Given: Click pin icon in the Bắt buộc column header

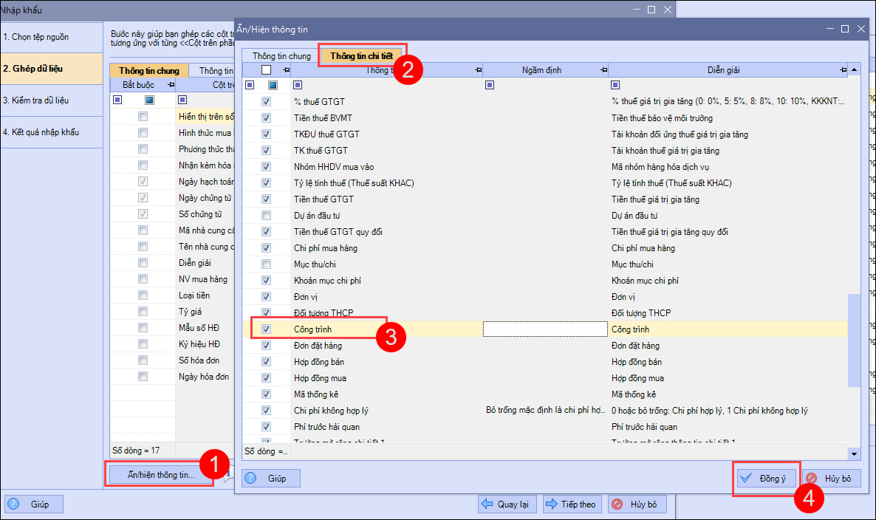Looking at the screenshot, I should tap(171, 85).
